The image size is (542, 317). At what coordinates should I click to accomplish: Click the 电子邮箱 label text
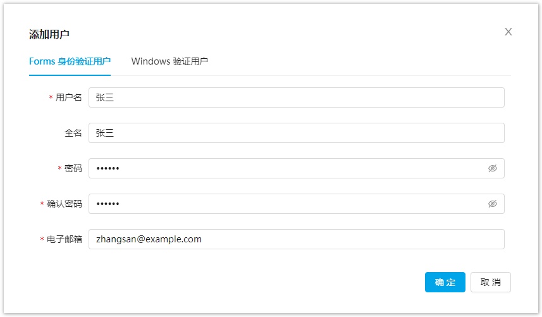[x=65, y=239]
